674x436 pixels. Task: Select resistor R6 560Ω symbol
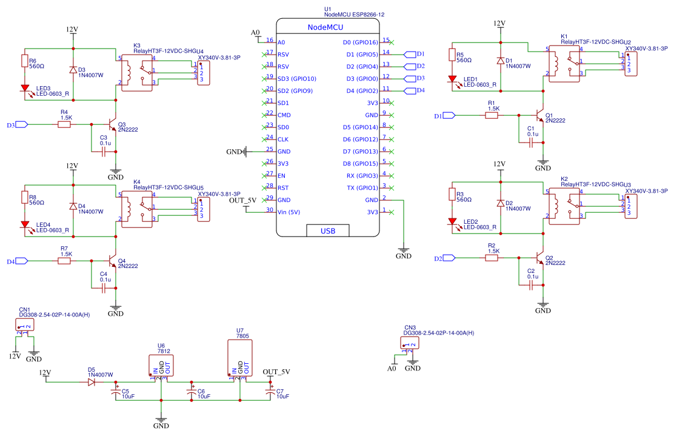coord(25,61)
